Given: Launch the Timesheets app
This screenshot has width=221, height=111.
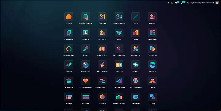Looking at the screenshot, I should point(86,65).
